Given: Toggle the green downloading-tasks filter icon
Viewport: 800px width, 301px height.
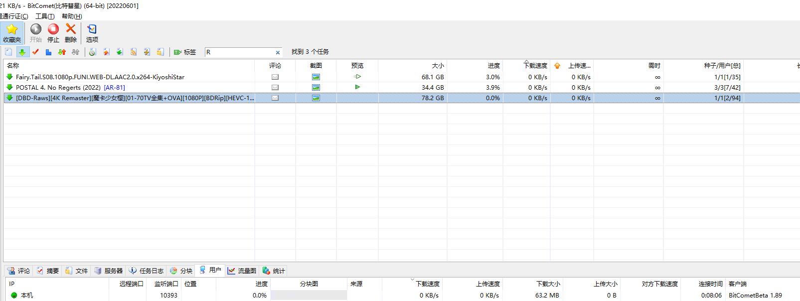Looking at the screenshot, I should [x=22, y=52].
